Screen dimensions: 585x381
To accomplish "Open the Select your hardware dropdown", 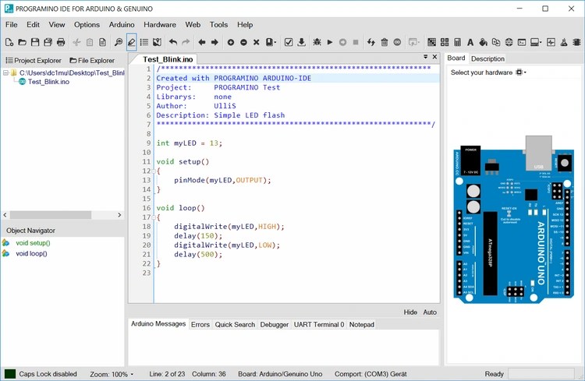I will click(x=521, y=72).
